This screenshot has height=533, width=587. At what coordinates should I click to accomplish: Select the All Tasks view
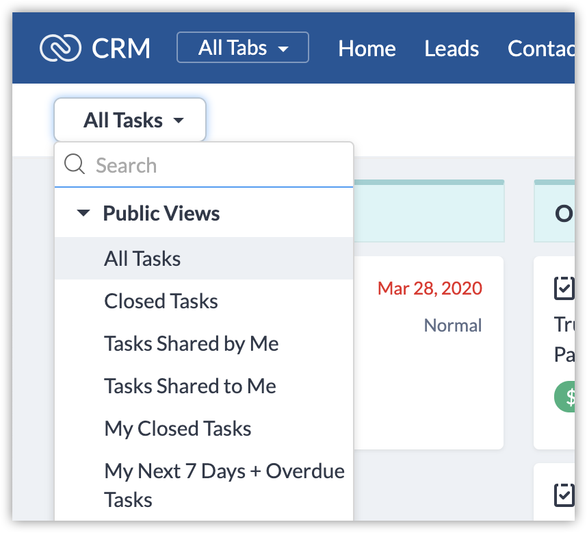pos(142,258)
